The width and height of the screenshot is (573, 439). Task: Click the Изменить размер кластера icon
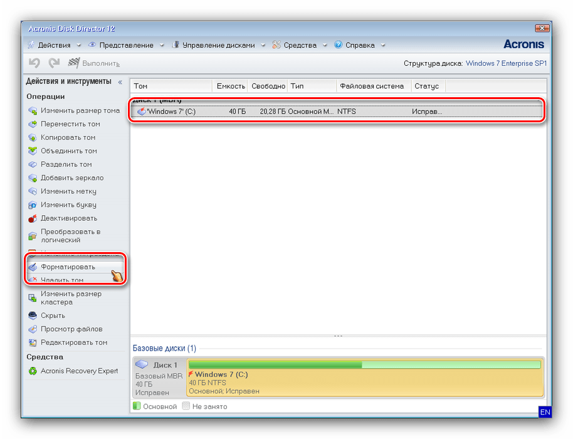(x=33, y=298)
